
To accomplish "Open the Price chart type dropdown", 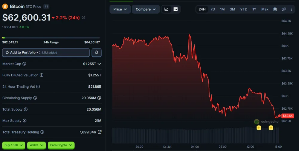I will tap(120, 9).
